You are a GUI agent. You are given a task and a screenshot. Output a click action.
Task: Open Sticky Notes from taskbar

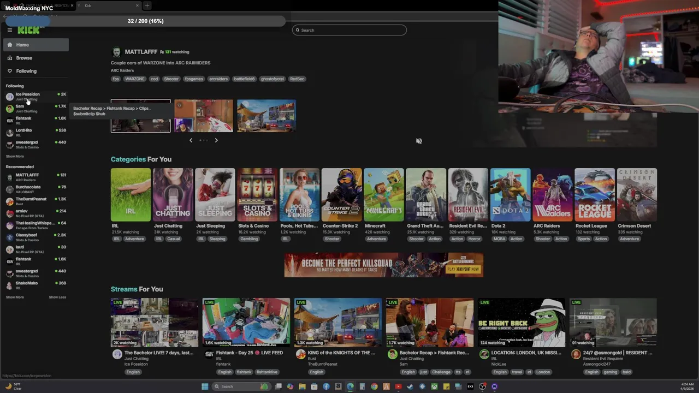tap(446, 386)
